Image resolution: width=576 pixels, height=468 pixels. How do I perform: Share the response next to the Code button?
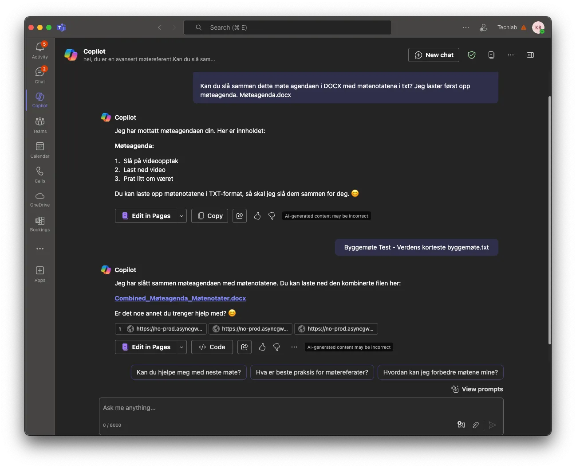[x=245, y=347]
